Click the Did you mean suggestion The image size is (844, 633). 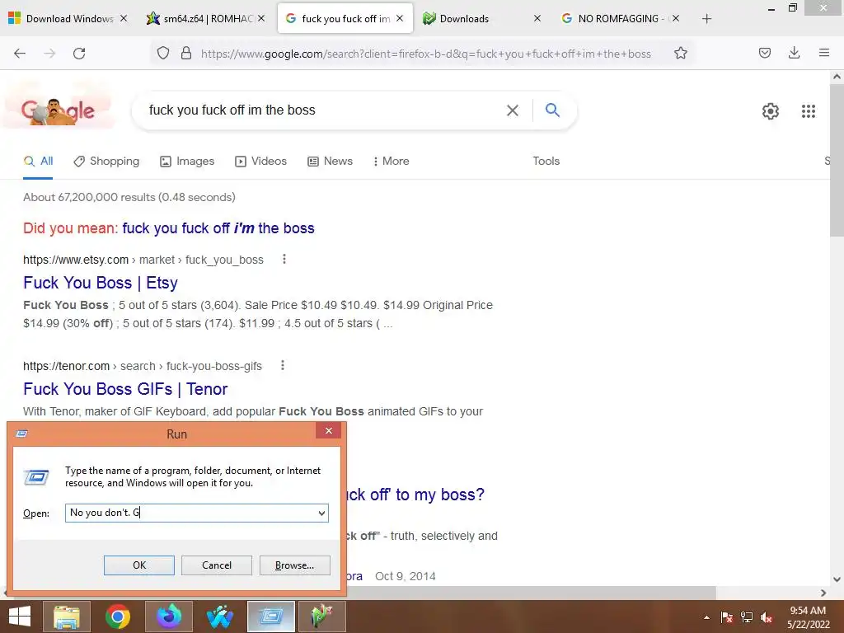tap(218, 228)
